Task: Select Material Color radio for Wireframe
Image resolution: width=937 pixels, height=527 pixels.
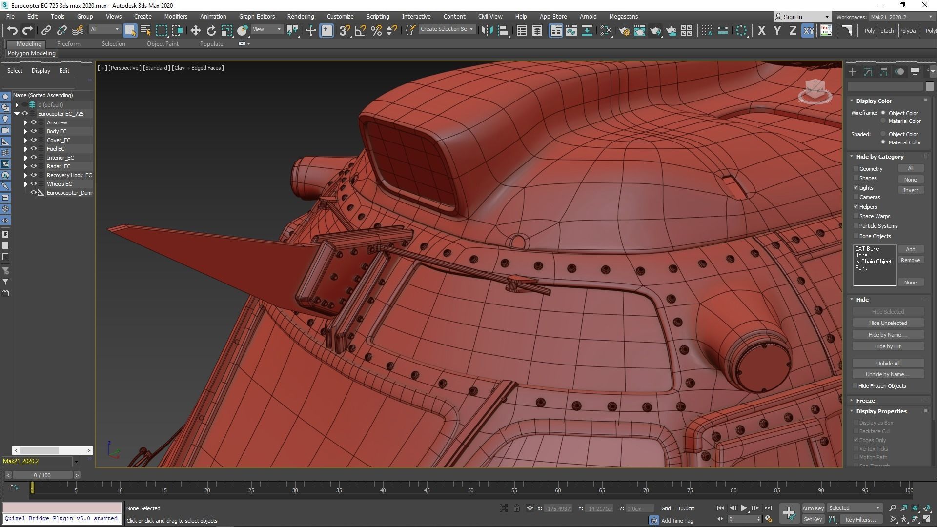Action: [x=883, y=121]
